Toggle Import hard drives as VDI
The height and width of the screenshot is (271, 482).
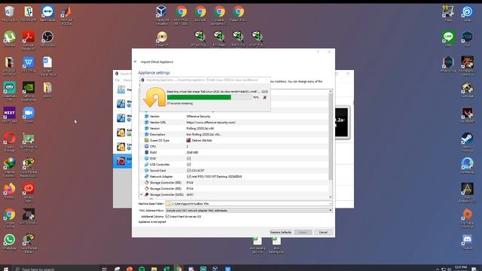pyautogui.click(x=167, y=216)
